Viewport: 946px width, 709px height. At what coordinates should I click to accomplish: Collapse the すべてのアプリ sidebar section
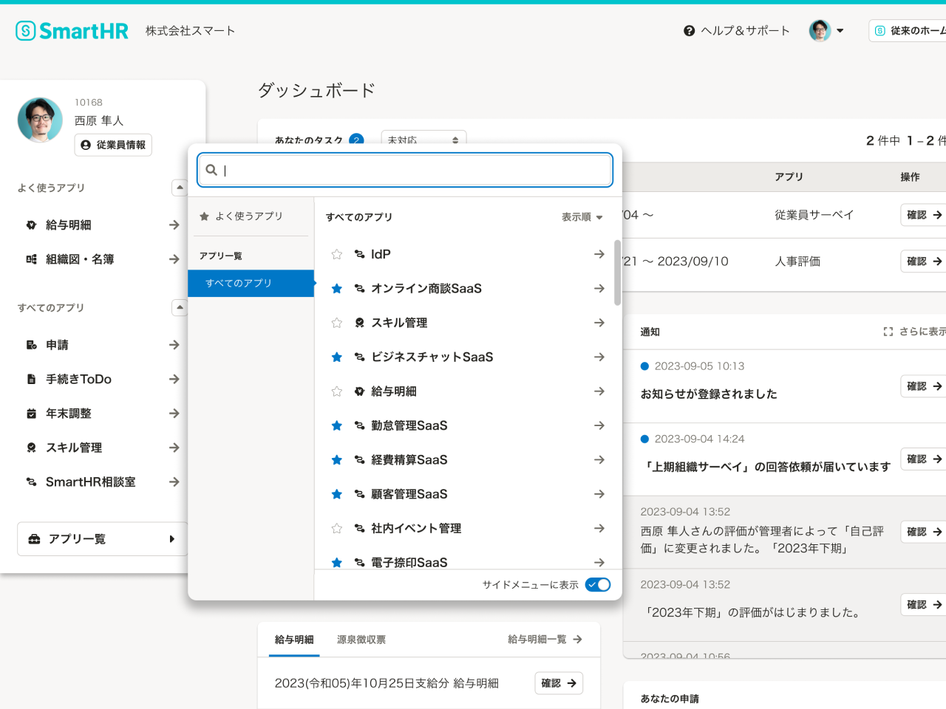coord(180,307)
